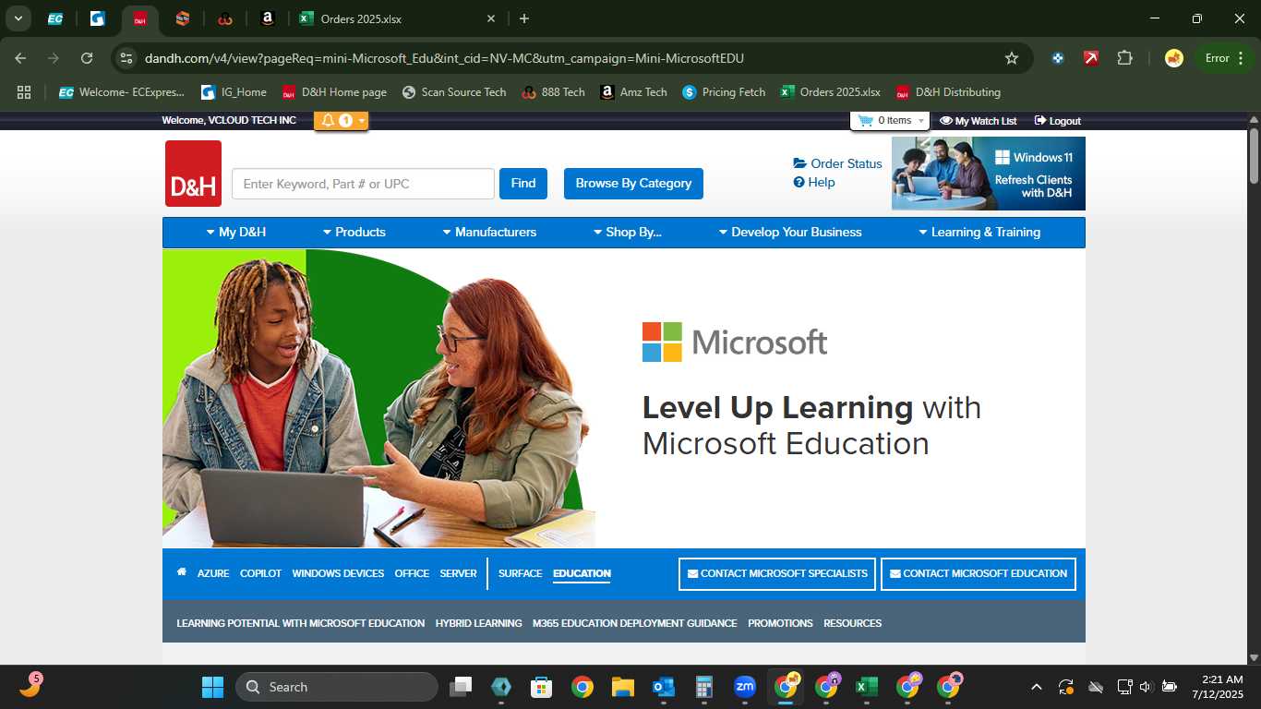This screenshot has height=709, width=1261.
Task: Click Contact Microsoft Specialists button
Action: pos(777,573)
